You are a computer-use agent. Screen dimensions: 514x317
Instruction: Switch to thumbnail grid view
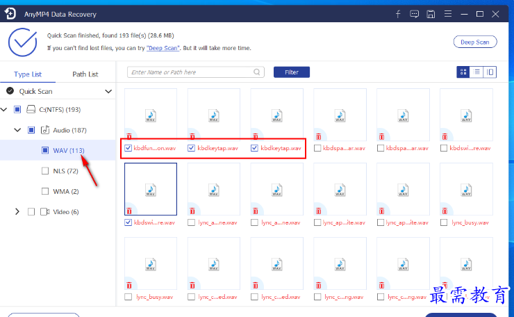pos(463,72)
